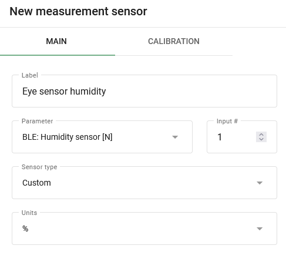286x262 pixels.
Task: Click the 'Units' field caption
Action: pyautogui.click(x=29, y=213)
